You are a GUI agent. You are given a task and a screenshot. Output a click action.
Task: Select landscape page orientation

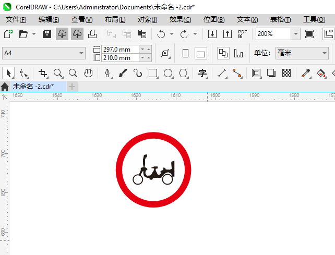click(x=201, y=53)
